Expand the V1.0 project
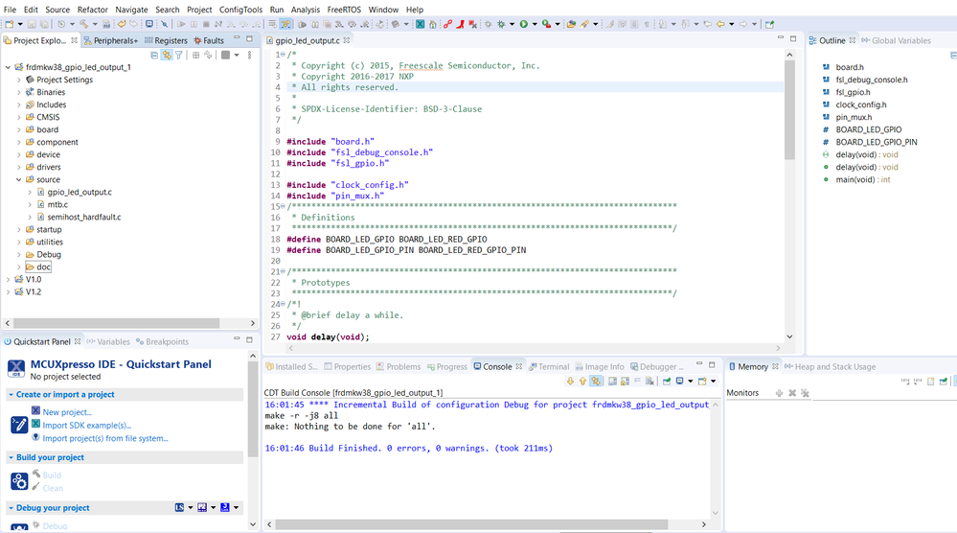The height and width of the screenshot is (533, 957). click(8, 280)
